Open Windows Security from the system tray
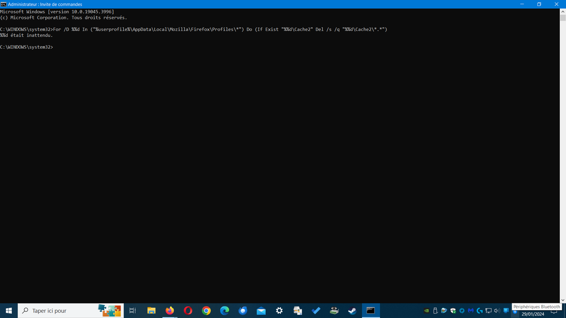This screenshot has height=318, width=566. pyautogui.click(x=453, y=310)
